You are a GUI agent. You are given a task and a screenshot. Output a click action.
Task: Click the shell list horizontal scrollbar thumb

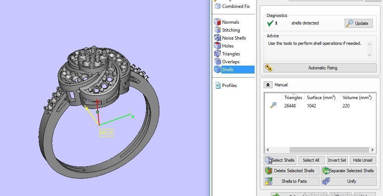[329, 150]
